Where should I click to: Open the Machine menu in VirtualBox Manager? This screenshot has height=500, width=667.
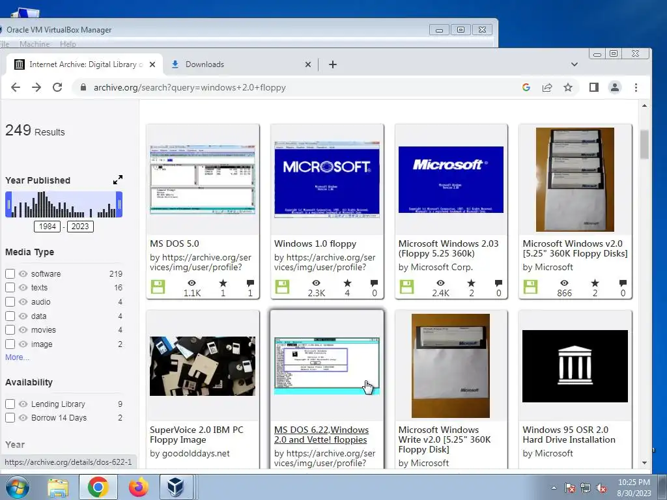tap(35, 44)
